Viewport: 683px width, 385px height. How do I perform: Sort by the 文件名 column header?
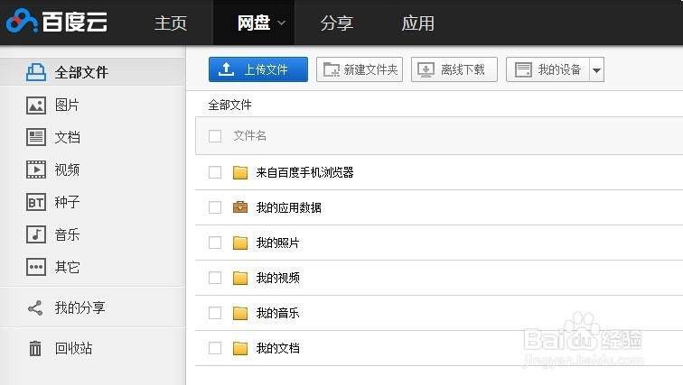point(249,136)
